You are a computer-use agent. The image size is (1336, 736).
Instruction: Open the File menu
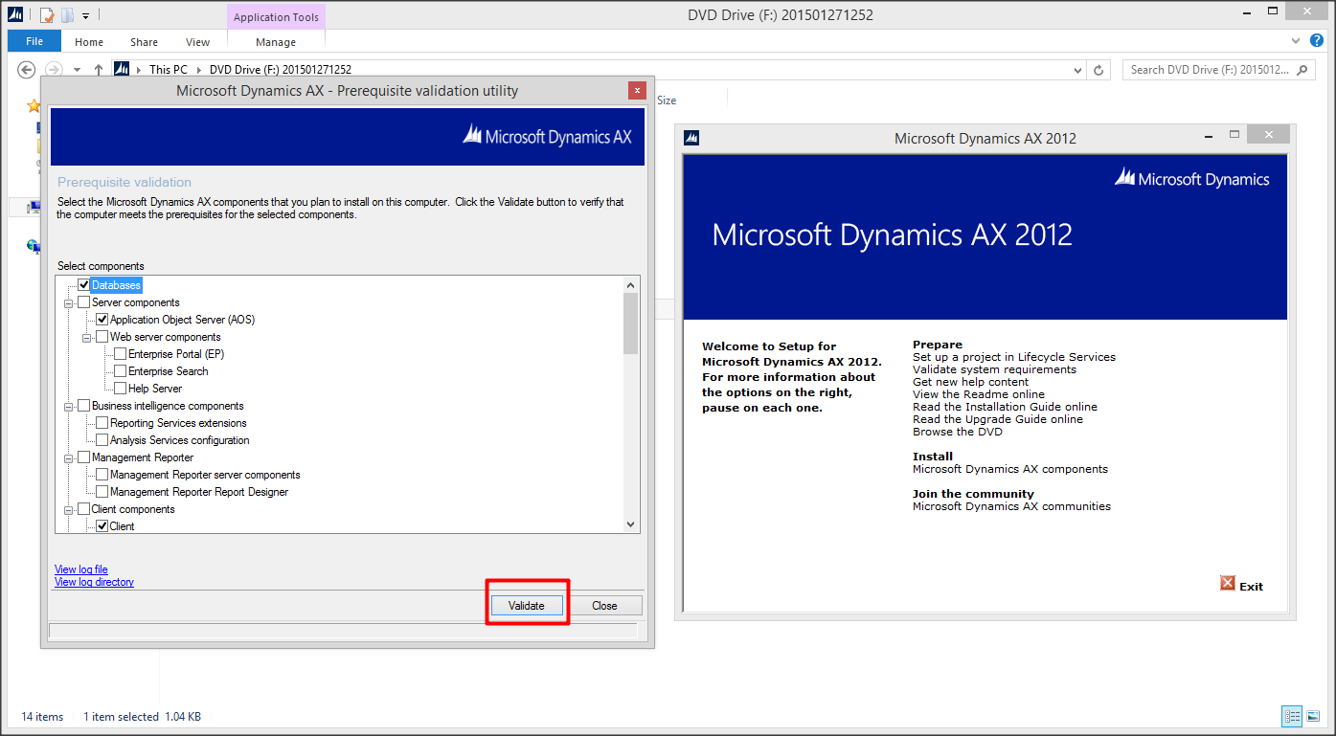[x=34, y=41]
